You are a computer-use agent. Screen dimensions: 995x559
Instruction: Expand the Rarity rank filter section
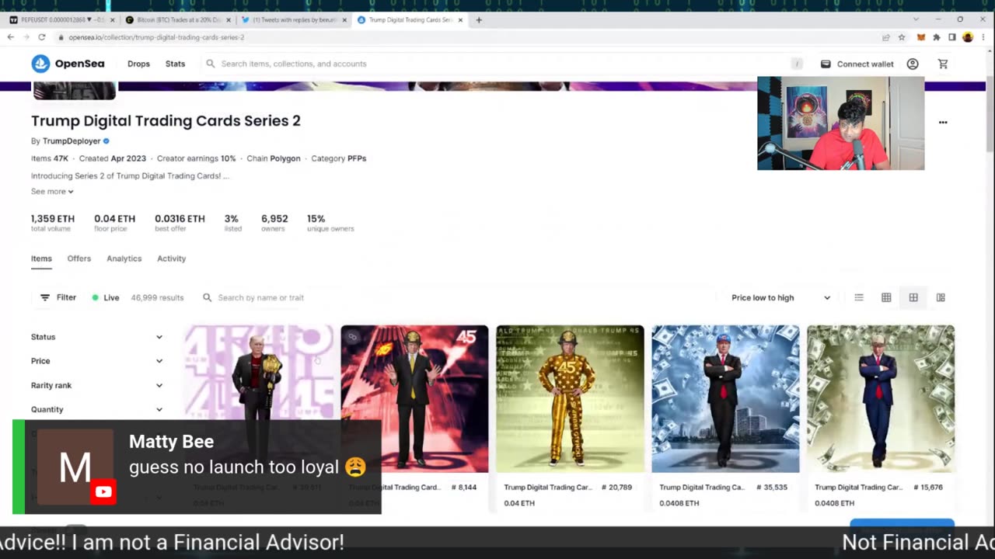point(97,385)
